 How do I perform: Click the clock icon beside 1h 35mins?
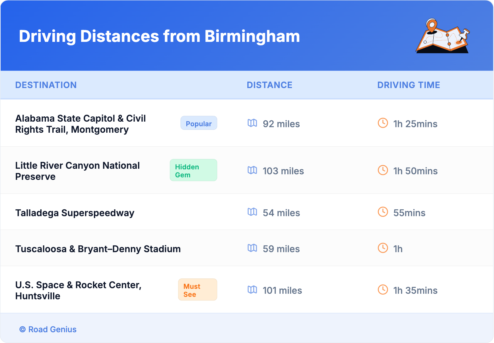383,290
